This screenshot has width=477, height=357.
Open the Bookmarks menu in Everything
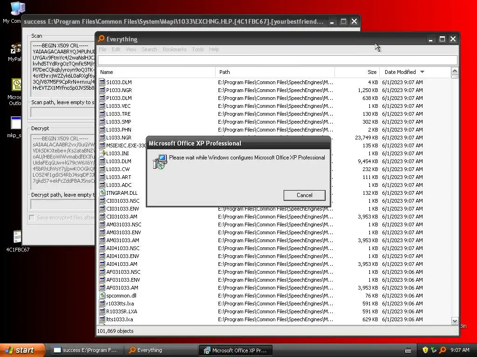point(174,49)
